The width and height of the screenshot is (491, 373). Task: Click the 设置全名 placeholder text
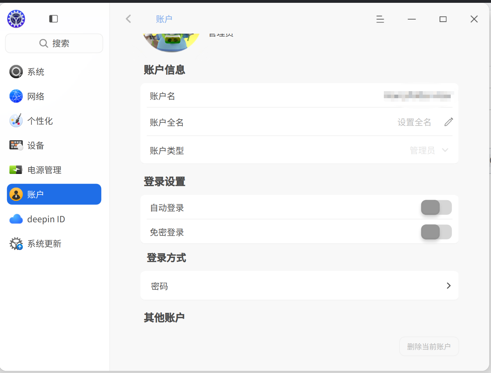414,122
